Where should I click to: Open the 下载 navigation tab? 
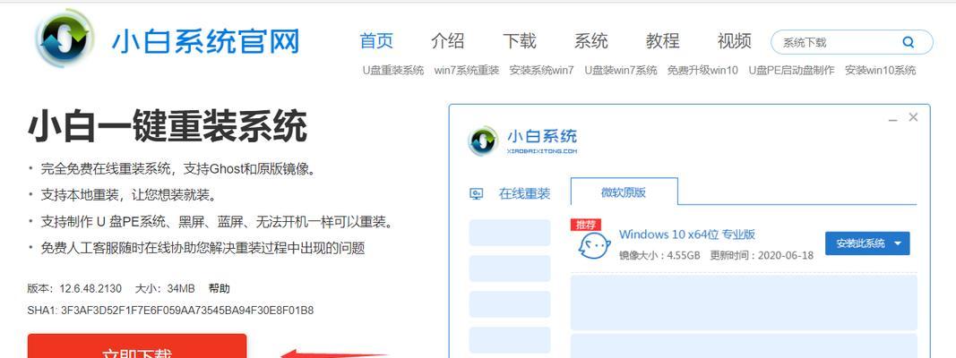point(520,41)
